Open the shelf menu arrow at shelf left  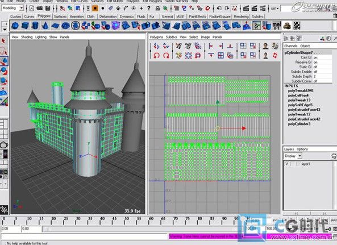point(5,30)
